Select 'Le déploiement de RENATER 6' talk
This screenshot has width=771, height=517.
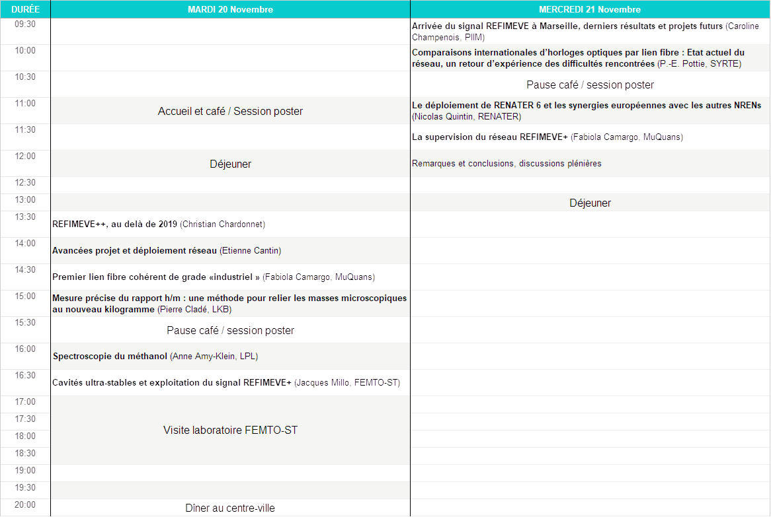[590, 110]
